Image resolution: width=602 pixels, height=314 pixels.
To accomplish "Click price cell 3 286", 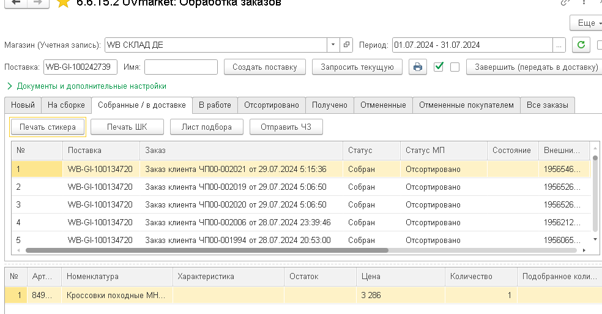I will click(x=401, y=295).
